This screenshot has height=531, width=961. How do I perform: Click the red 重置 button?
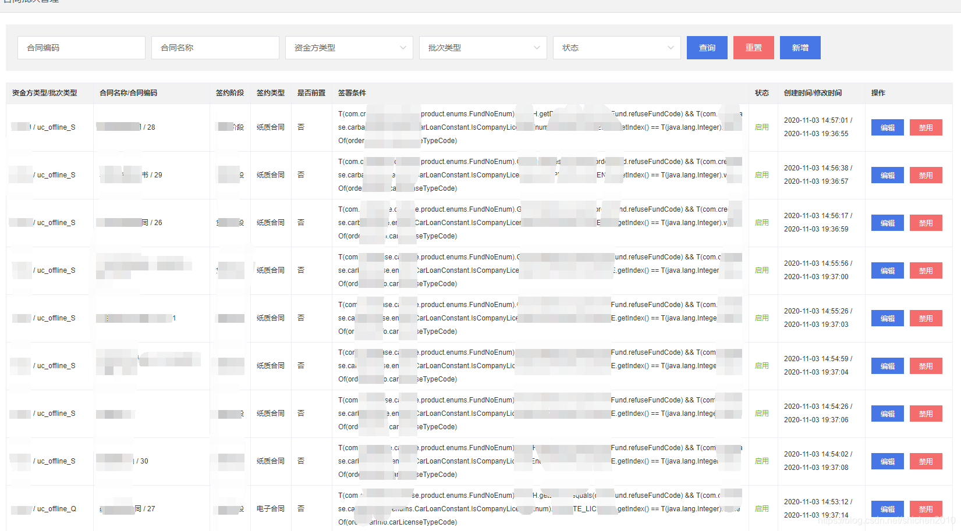754,48
